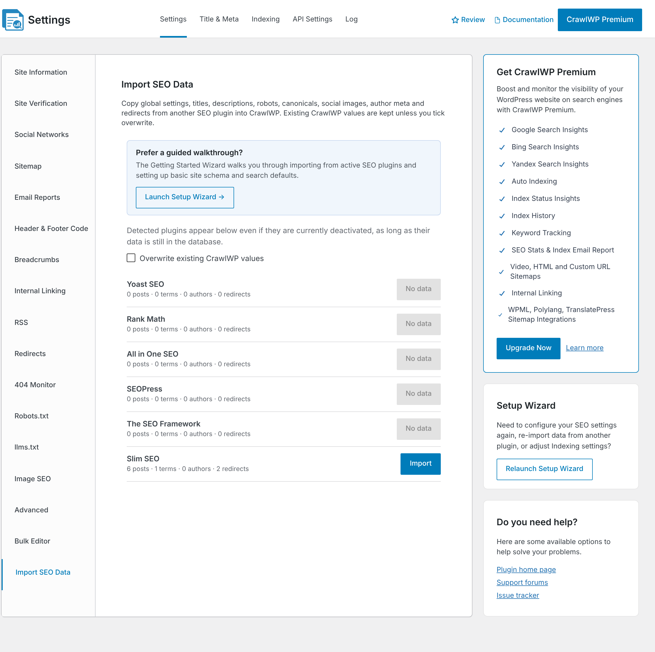
Task: Click the CrawlWP logo icon
Action: click(x=13, y=20)
